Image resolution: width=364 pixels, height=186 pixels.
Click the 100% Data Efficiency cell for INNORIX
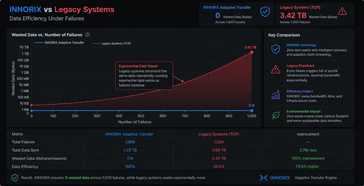[130, 167]
